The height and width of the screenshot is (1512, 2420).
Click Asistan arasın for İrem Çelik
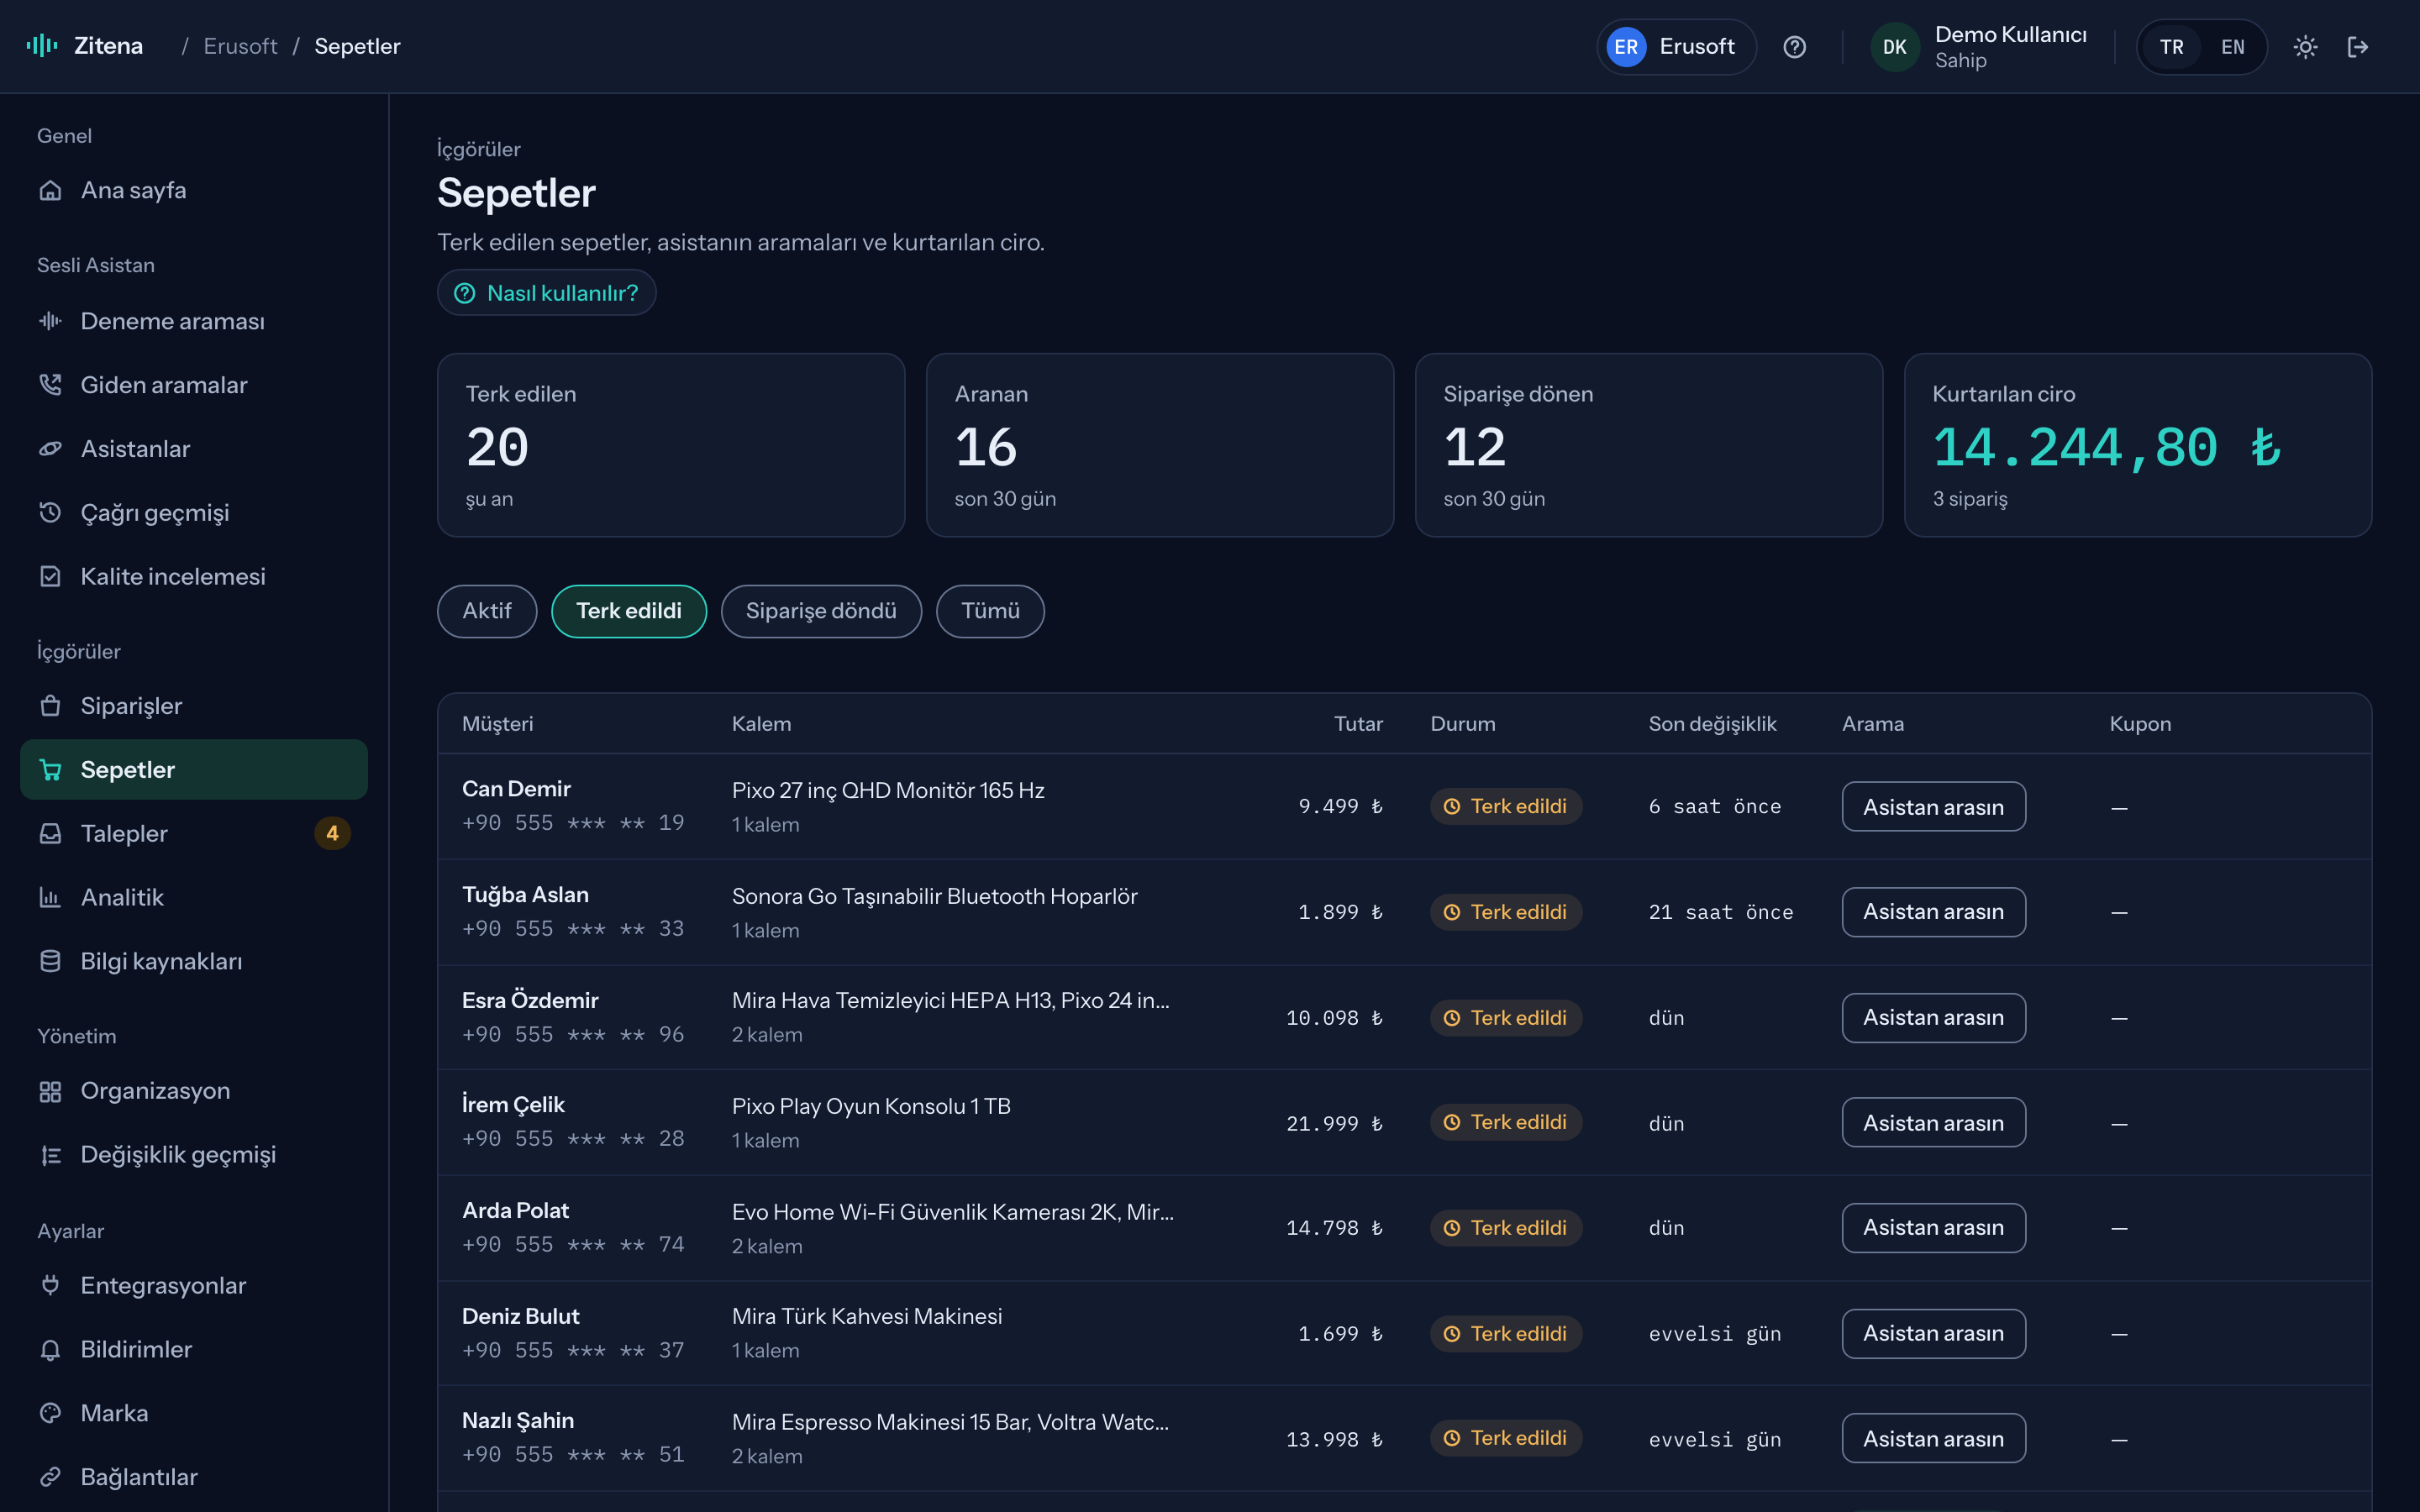[x=1933, y=1123]
